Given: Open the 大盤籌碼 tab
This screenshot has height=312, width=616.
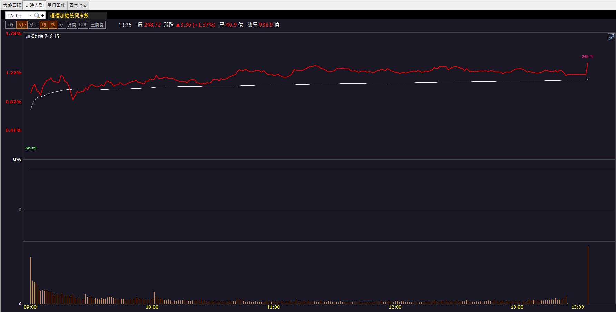Looking at the screenshot, I should [x=12, y=5].
